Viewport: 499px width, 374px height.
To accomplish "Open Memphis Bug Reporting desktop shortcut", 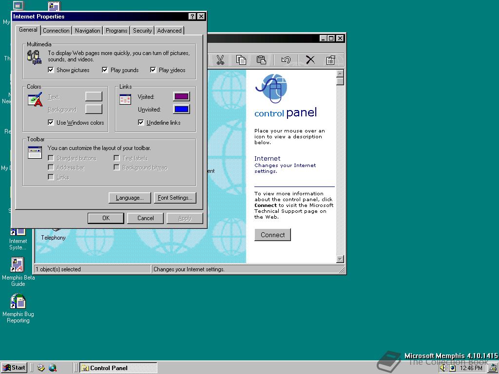I will 18,308.
